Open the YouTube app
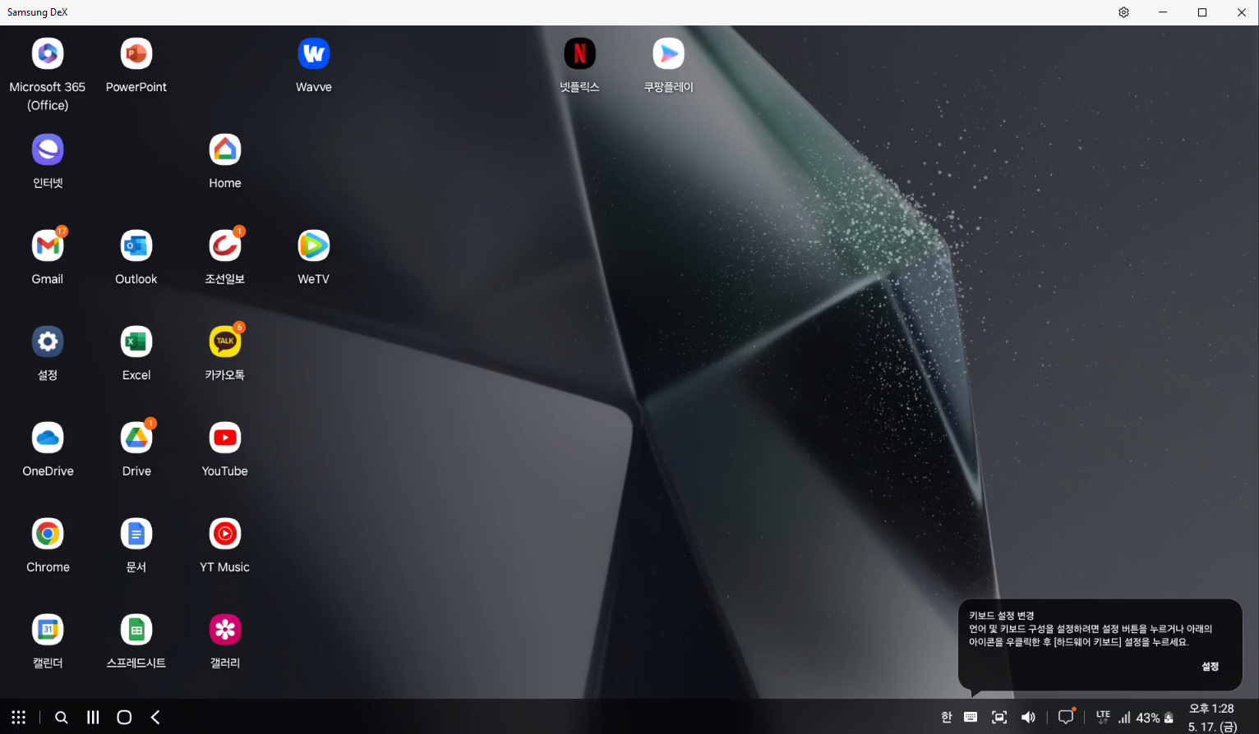This screenshot has height=734, width=1259. 225,438
